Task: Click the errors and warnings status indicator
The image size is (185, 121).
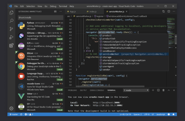Action: [29, 114]
